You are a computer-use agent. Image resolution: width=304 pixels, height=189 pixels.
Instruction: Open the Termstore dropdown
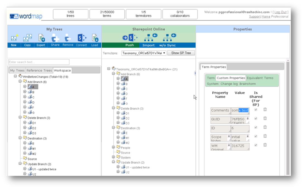point(144,53)
